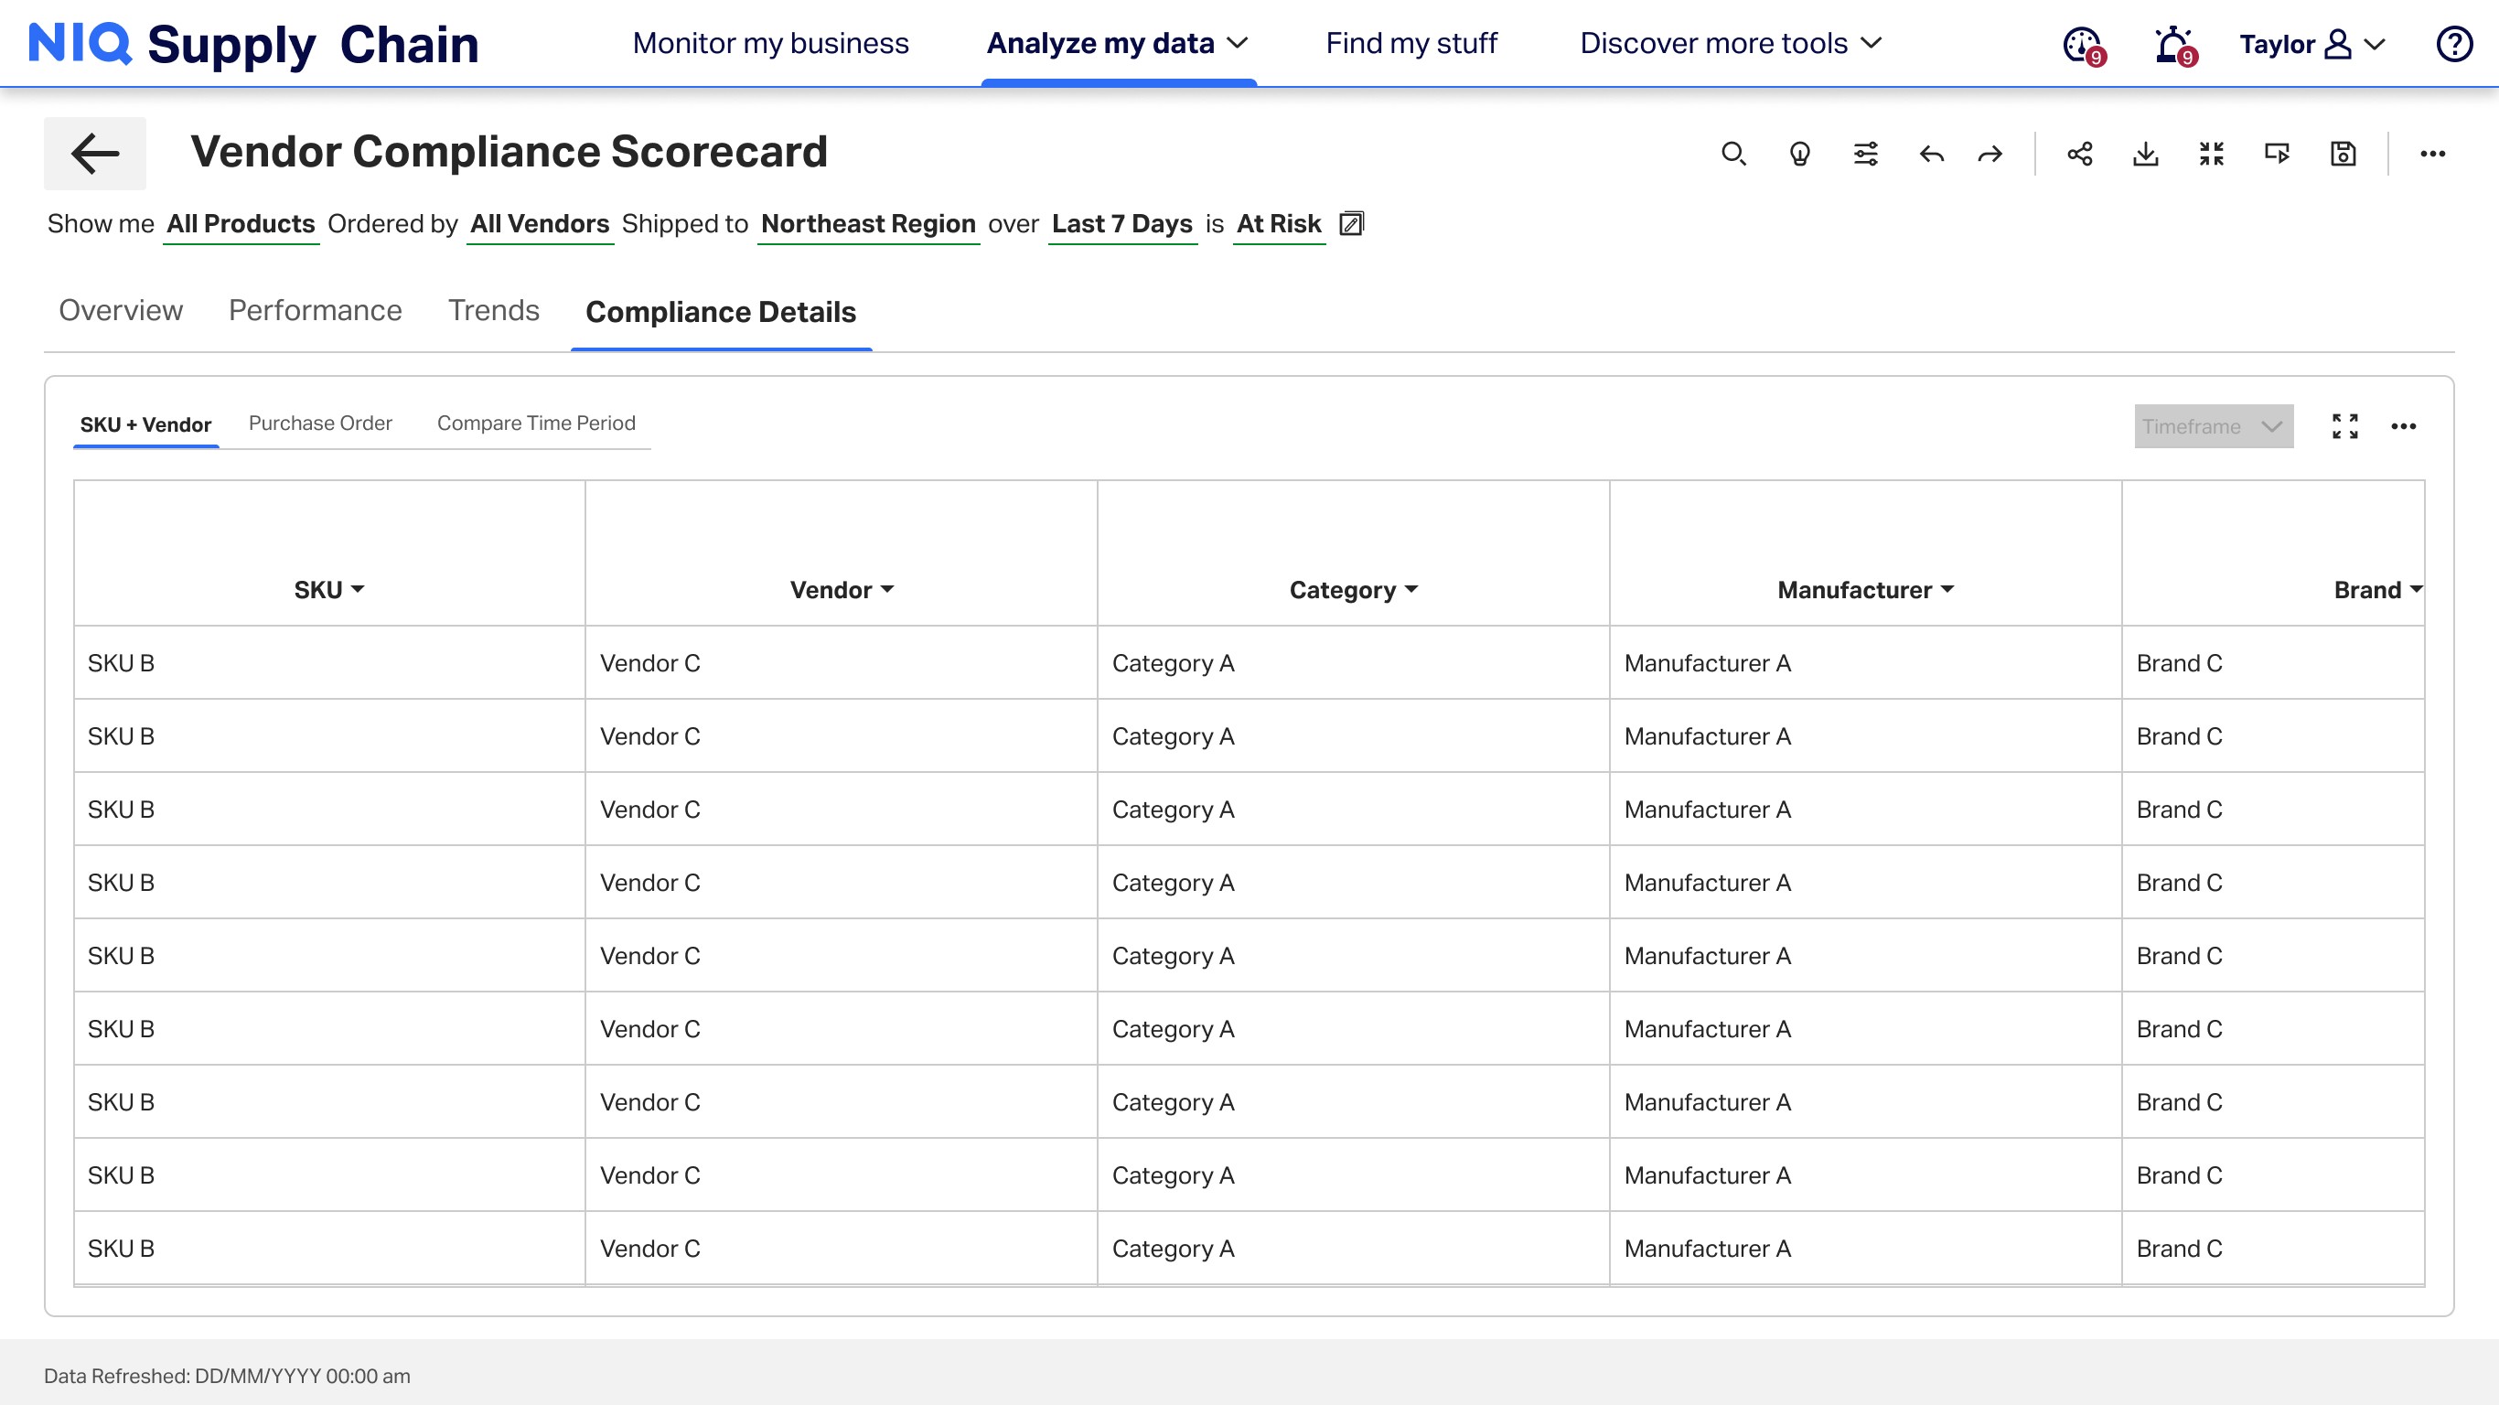This screenshot has width=2499, height=1405.
Task: Share the report via share icon
Action: point(2080,154)
